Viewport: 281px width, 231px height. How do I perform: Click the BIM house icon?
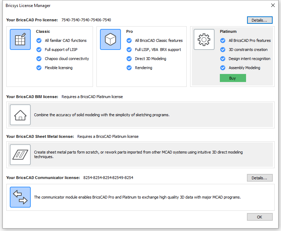pyautogui.click(x=20, y=115)
